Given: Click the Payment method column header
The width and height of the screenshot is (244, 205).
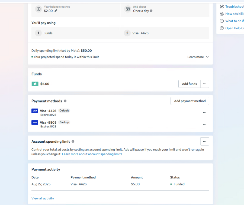Looking at the screenshot, I should [83, 177].
